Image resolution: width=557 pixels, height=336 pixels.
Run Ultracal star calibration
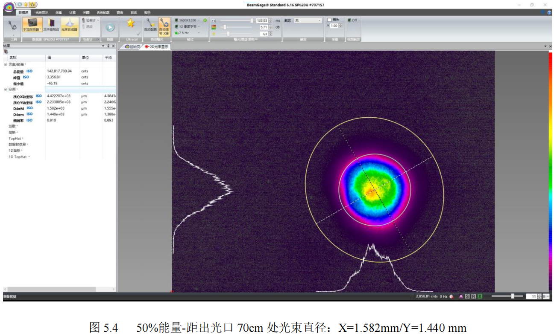click(130, 24)
